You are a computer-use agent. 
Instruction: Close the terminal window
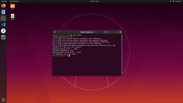pos(120,32)
